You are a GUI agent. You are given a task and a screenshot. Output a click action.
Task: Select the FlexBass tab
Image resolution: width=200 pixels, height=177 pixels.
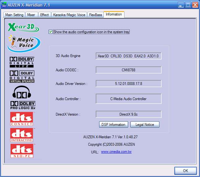click(x=95, y=15)
